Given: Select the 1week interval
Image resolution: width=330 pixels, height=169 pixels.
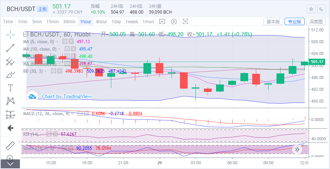Looking at the screenshot, I should tap(132, 21).
